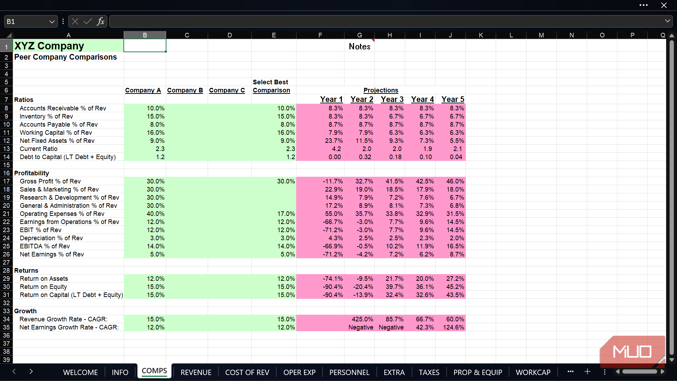677x381 pixels.
Task: Click the Notes cell in column G
Action: 359,46
